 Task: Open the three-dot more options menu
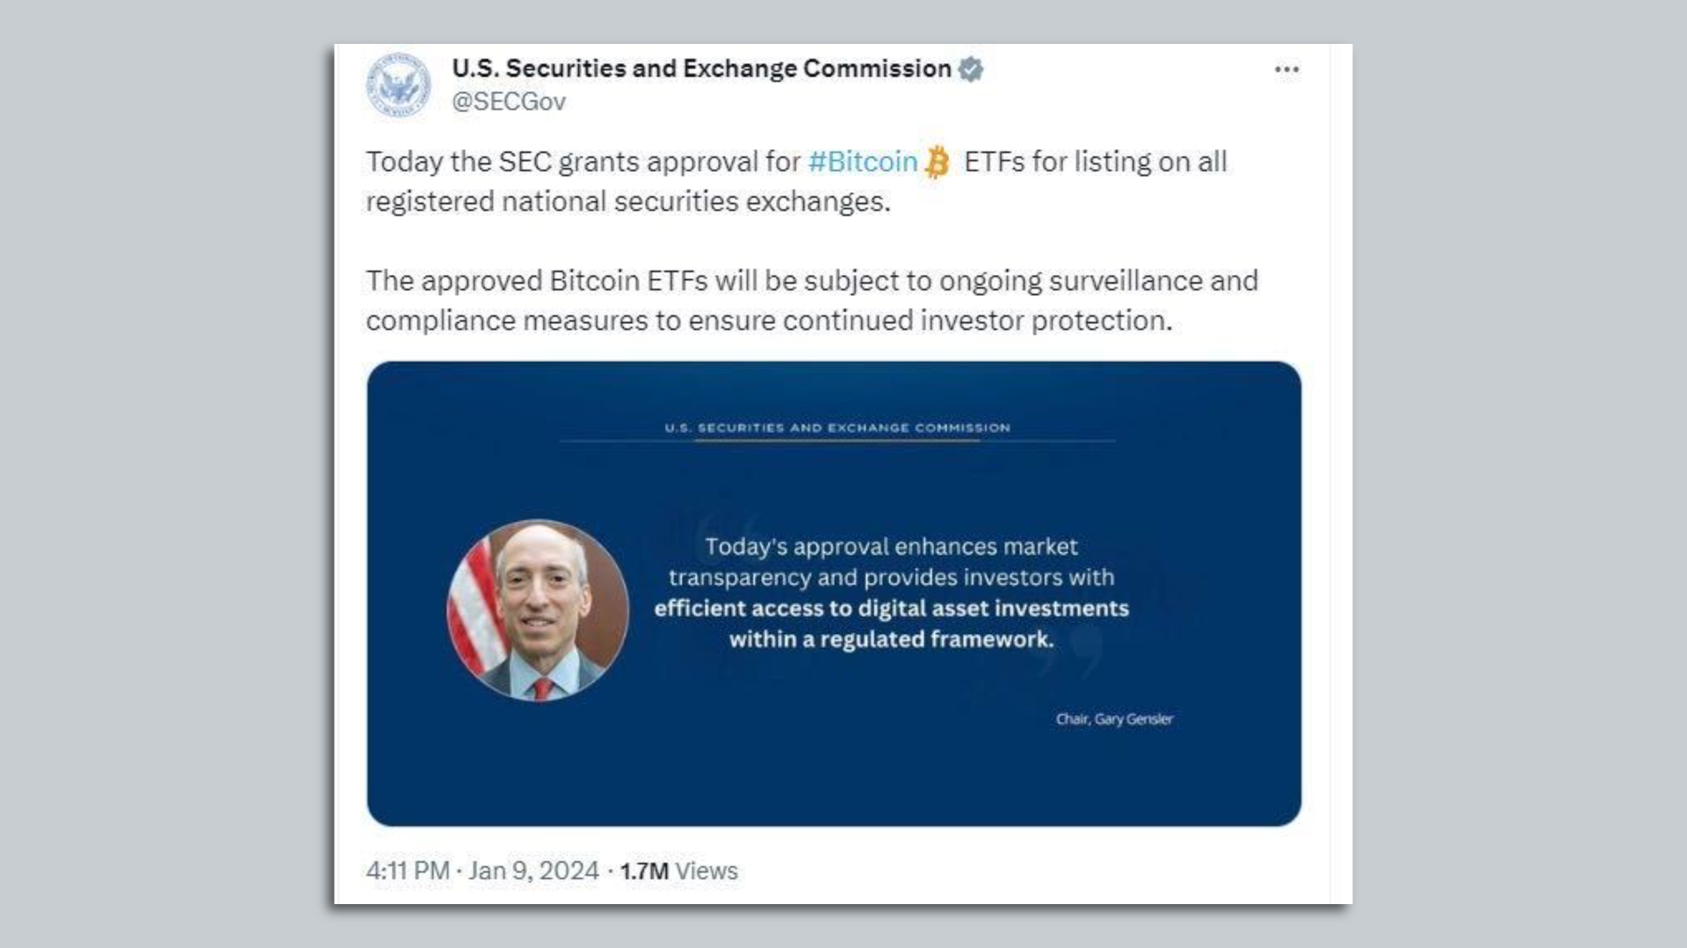click(x=1286, y=69)
